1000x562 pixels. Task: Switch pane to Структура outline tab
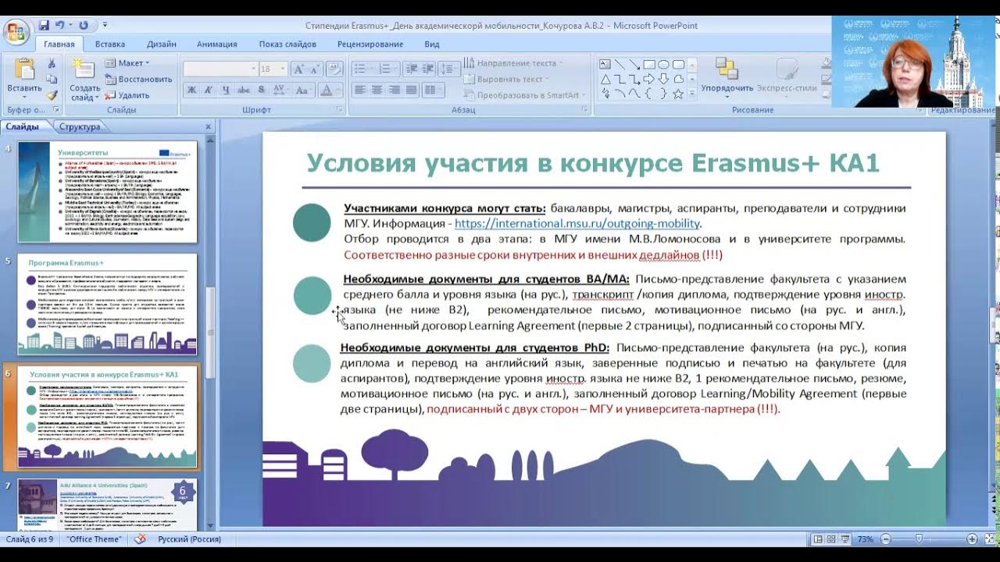(79, 126)
